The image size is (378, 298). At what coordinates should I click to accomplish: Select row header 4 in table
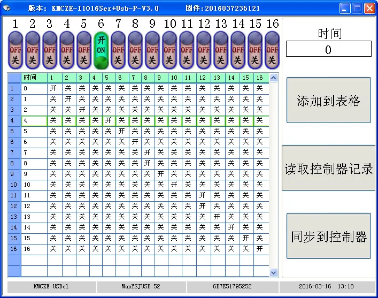point(14,121)
